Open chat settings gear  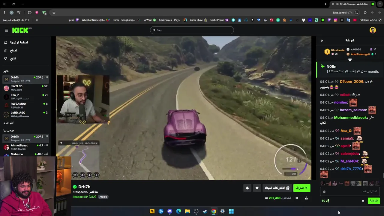[x=363, y=201]
